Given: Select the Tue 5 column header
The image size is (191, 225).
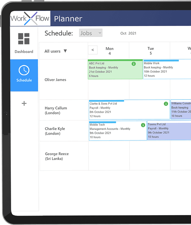Looking at the screenshot, I should click(151, 51).
